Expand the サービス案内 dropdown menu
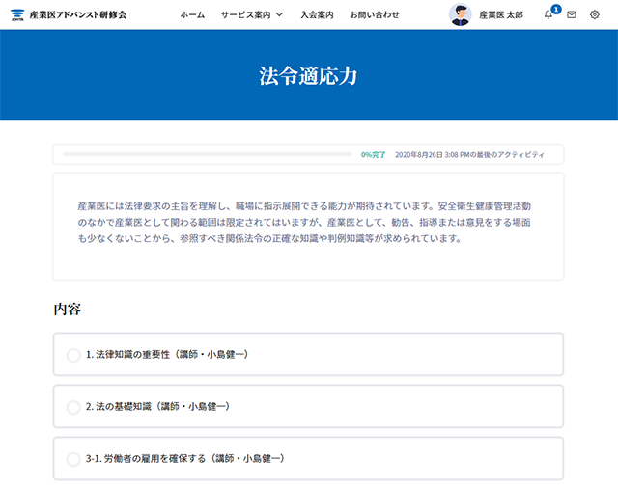Viewport: 618px width, 485px height. 251,15
